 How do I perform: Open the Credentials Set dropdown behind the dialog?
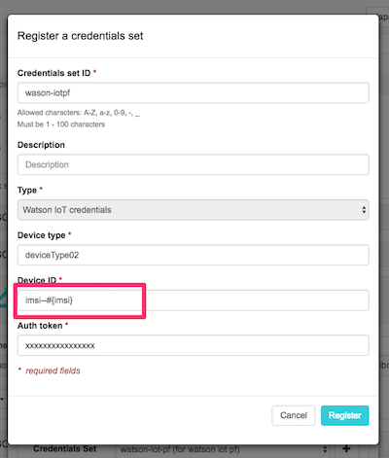[x=224, y=449]
